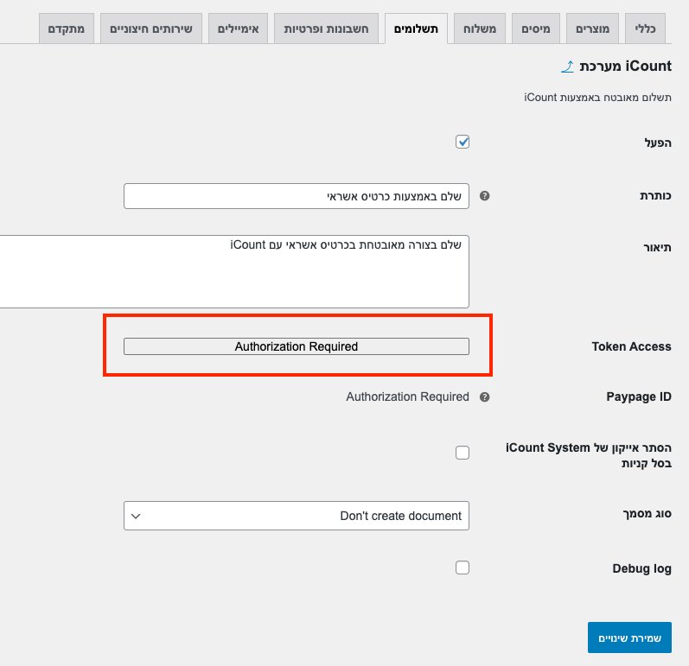This screenshot has height=666, width=689.
Task: Click the help icon beside Paypage ID
Action: 484,397
